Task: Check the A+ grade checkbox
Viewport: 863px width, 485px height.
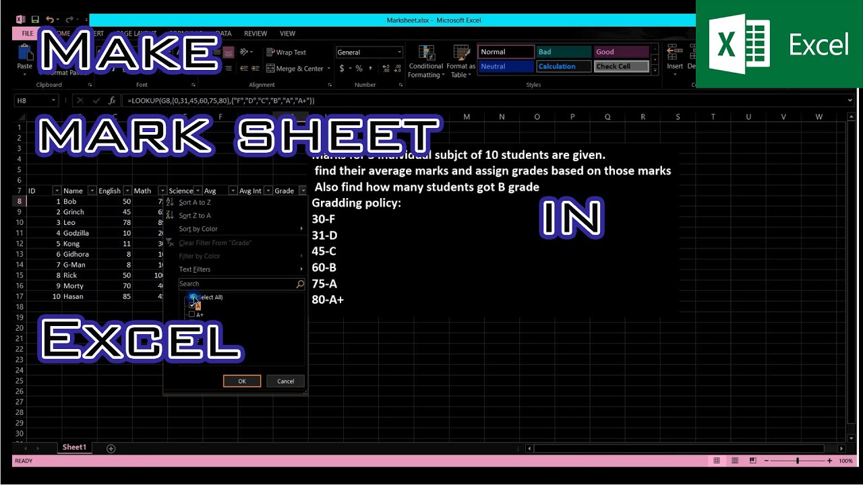Action: (x=192, y=314)
